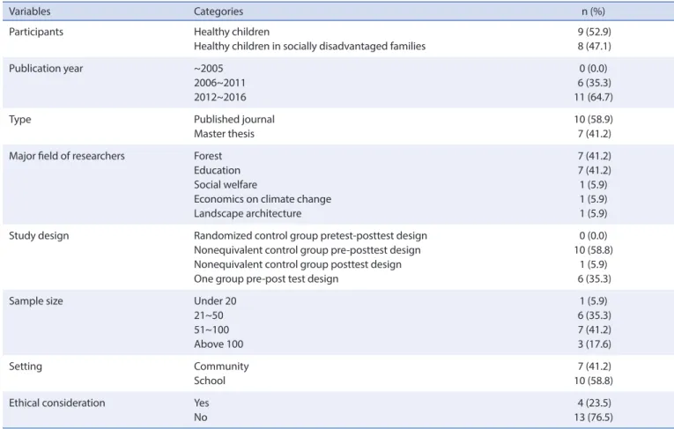Click 'Economics on climate change' category
This screenshot has width=674, height=429.
coord(263,199)
